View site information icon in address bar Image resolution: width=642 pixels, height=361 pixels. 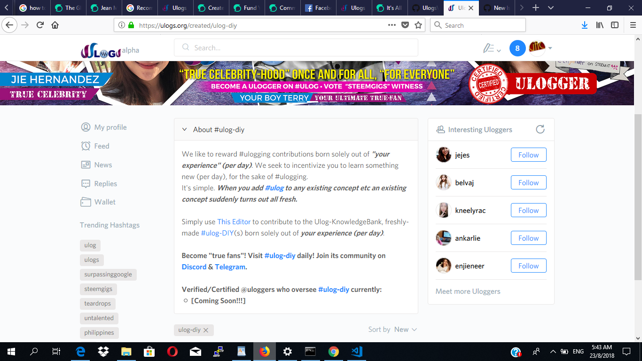click(122, 25)
